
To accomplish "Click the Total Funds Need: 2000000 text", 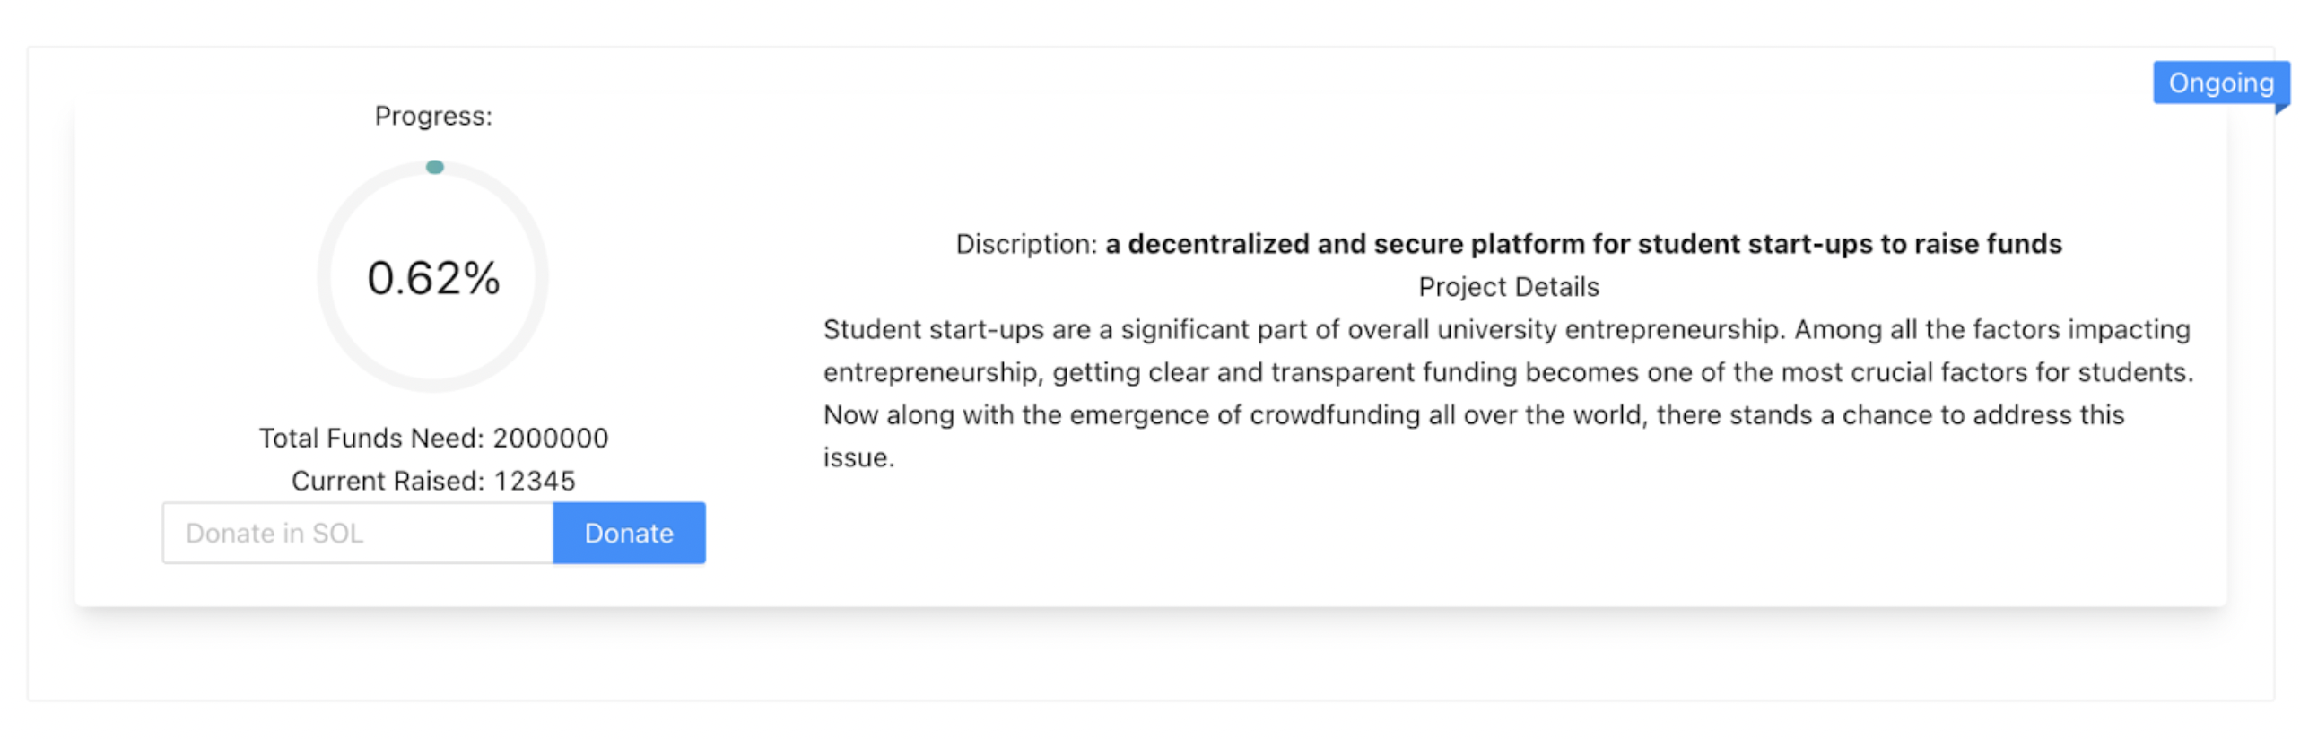I will click(x=433, y=438).
